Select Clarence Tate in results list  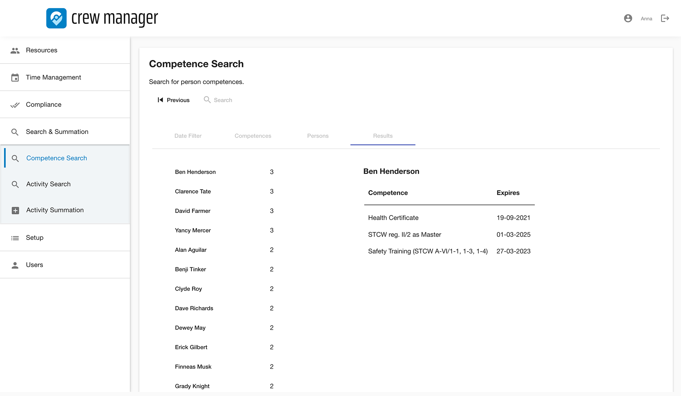(193, 192)
